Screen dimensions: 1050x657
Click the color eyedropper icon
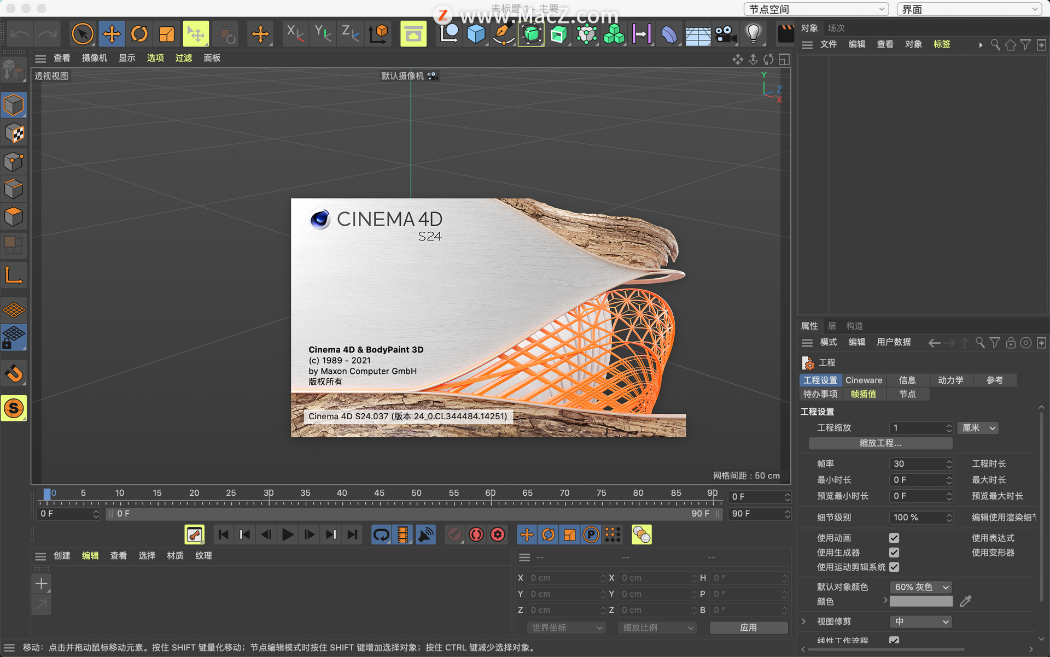pos(966,601)
